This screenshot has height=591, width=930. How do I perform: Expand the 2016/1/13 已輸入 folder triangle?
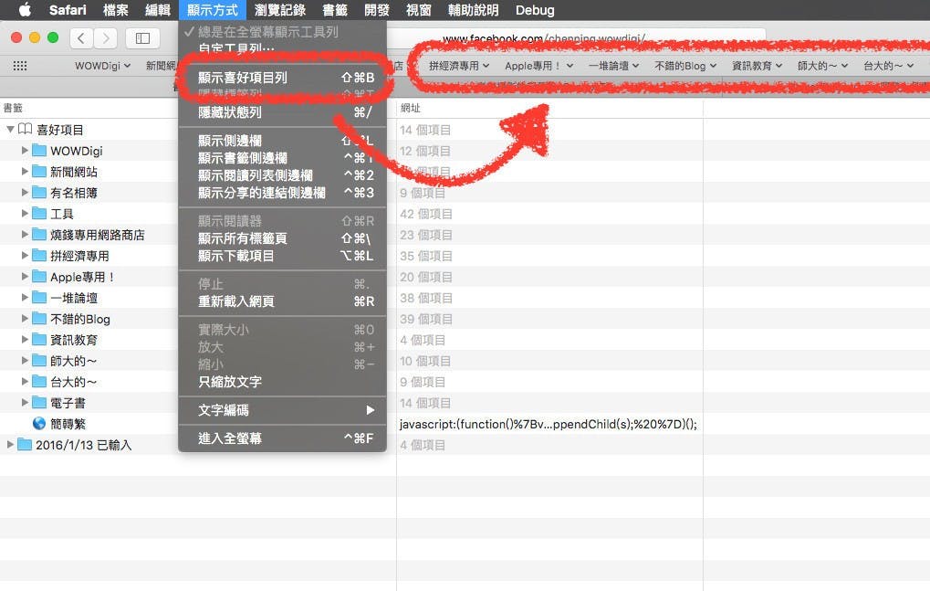pyautogui.click(x=10, y=445)
